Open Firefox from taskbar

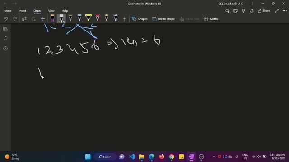click(162, 157)
